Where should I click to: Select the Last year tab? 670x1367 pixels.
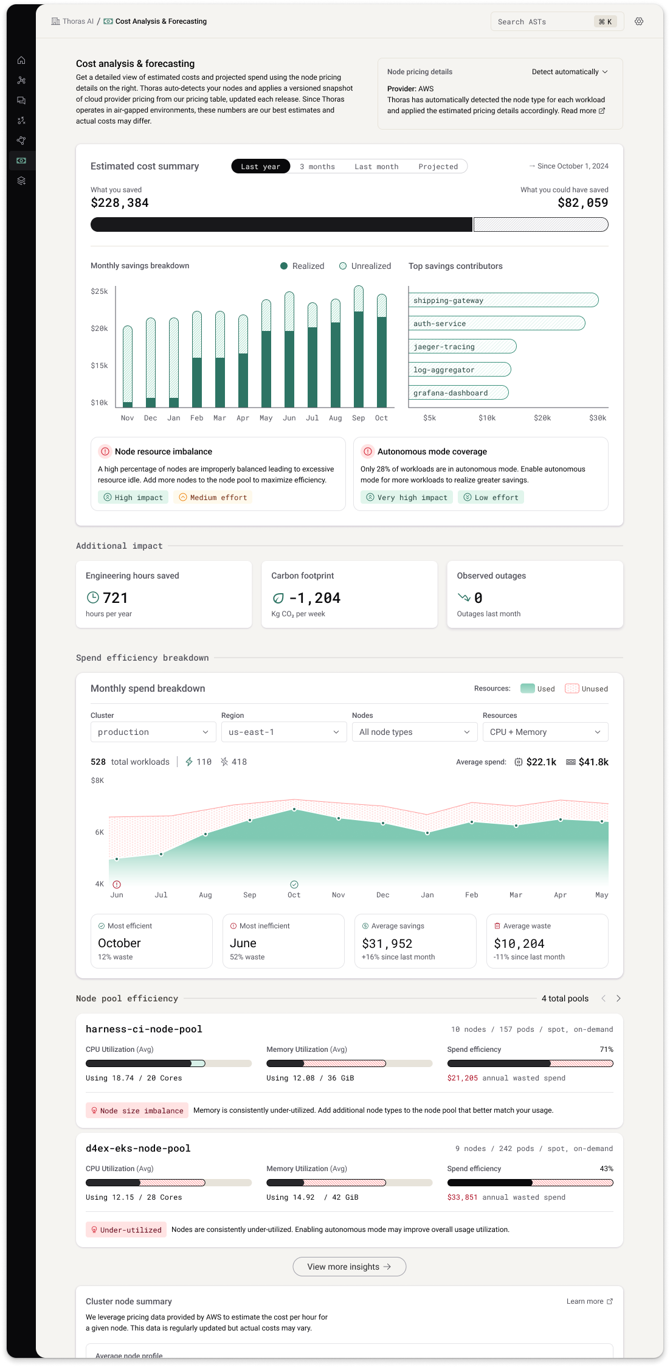(260, 166)
